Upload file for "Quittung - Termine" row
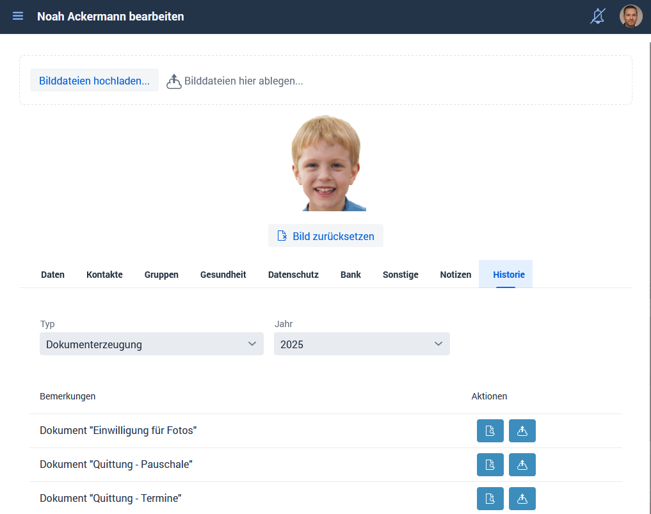651x514 pixels. pyautogui.click(x=522, y=499)
